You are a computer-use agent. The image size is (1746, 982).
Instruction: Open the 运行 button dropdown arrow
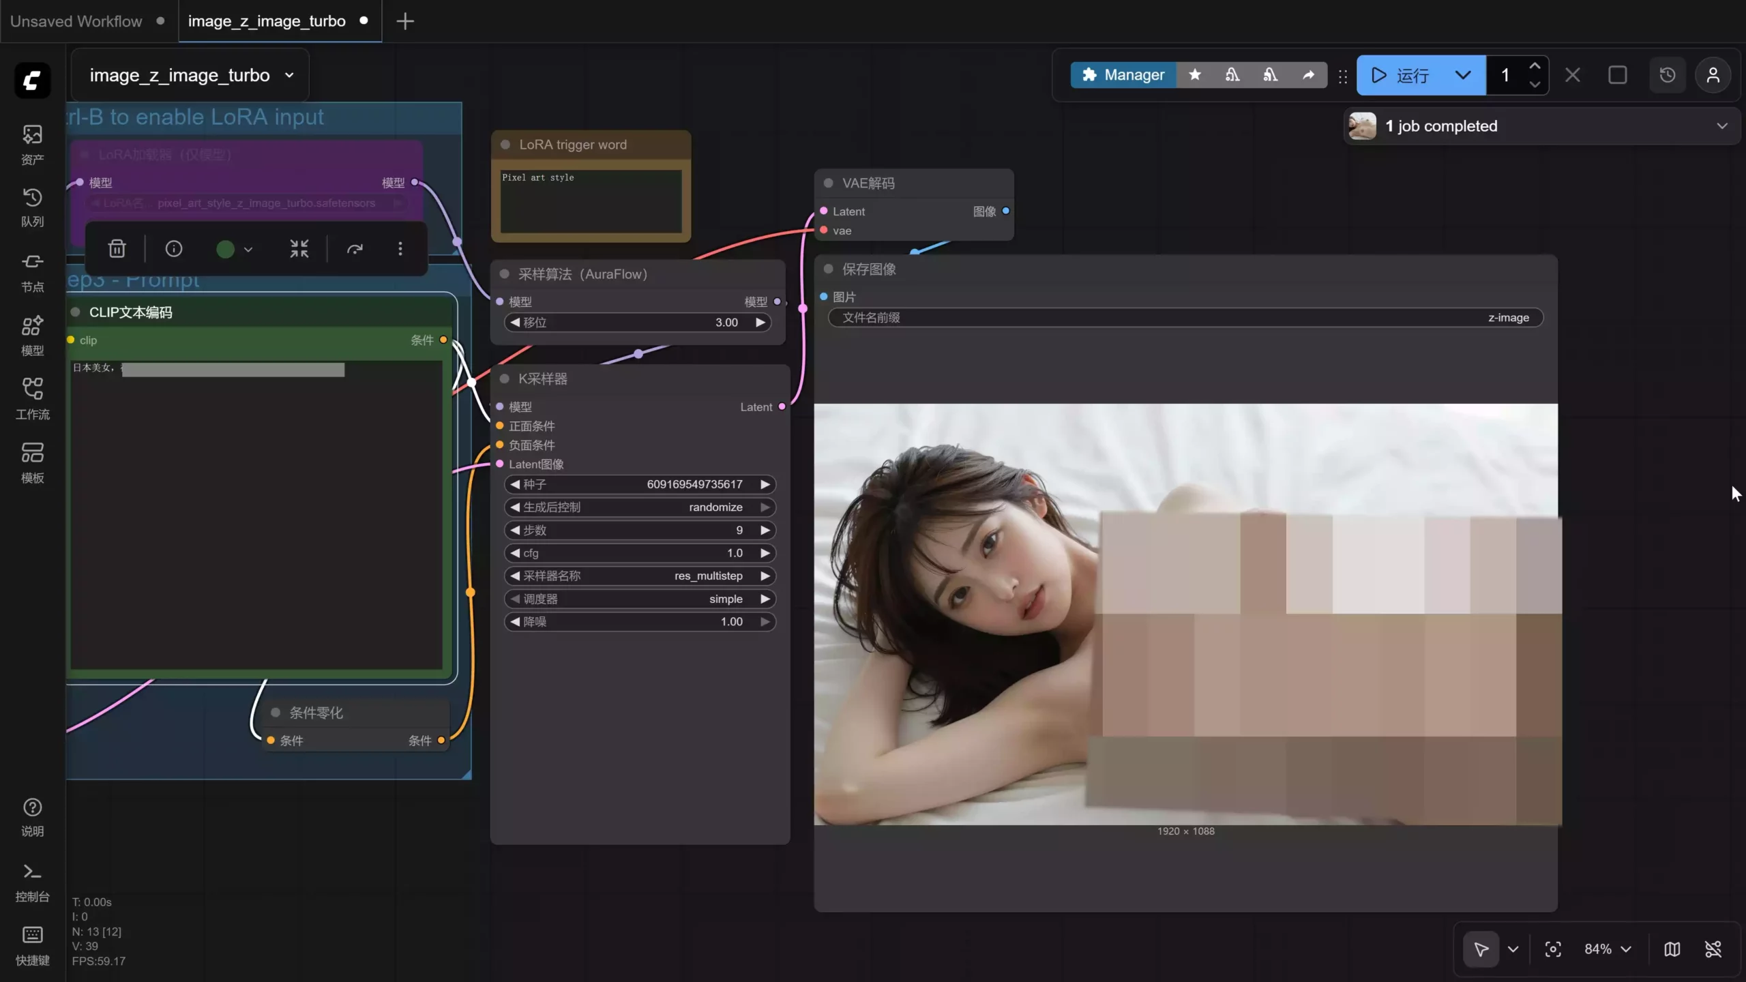pos(1462,75)
